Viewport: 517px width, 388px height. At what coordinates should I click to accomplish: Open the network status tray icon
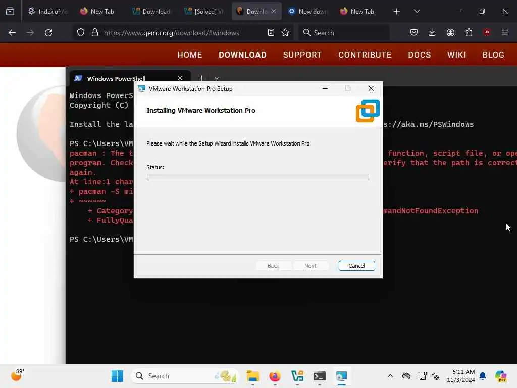tap(423, 376)
